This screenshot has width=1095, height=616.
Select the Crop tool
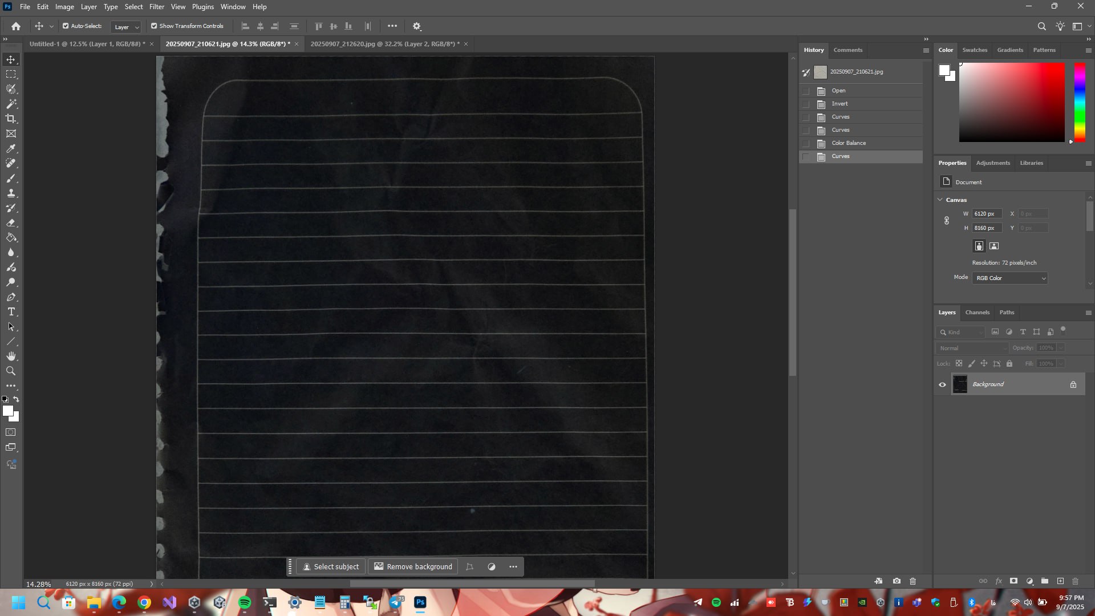click(x=11, y=119)
